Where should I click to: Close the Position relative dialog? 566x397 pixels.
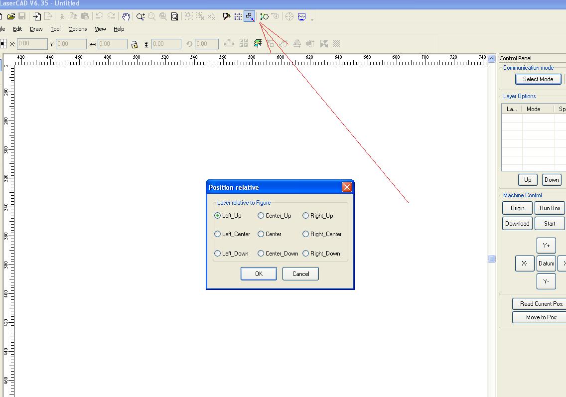[347, 187]
